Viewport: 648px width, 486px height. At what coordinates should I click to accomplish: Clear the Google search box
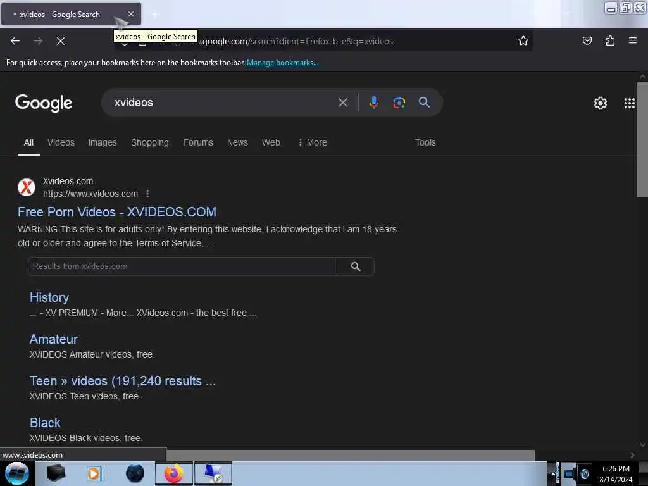coord(343,103)
